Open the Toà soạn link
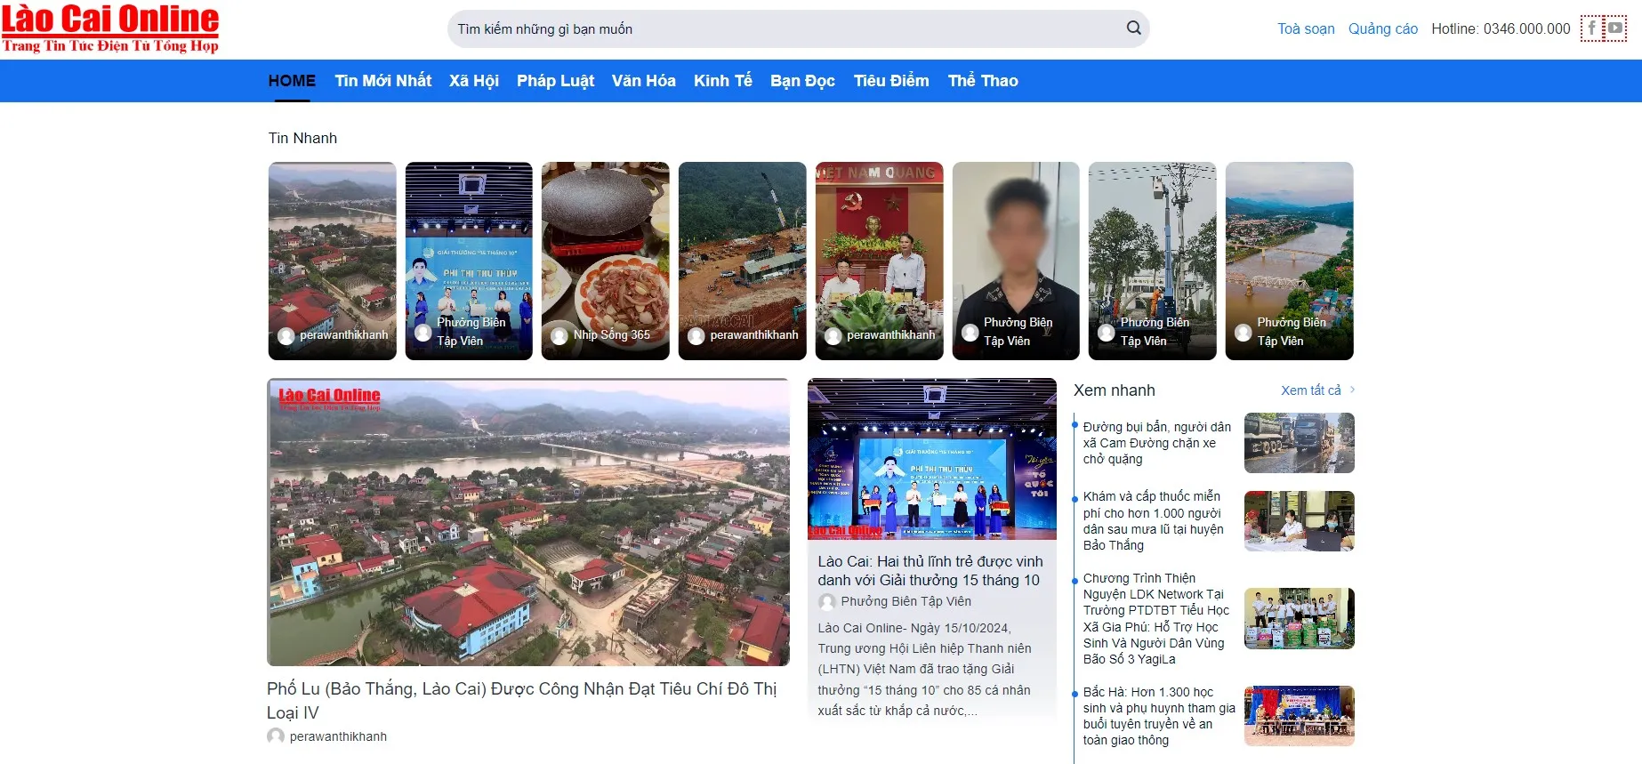 point(1306,28)
